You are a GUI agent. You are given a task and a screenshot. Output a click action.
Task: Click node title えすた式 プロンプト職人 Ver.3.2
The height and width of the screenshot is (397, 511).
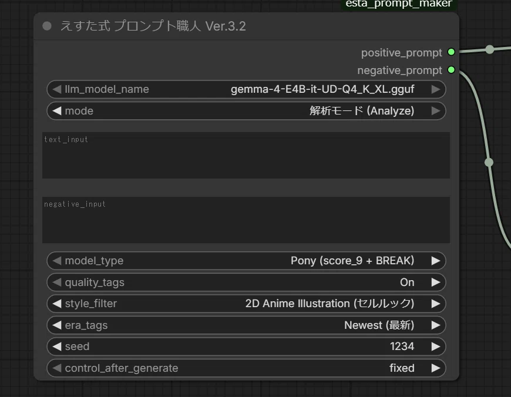point(153,26)
